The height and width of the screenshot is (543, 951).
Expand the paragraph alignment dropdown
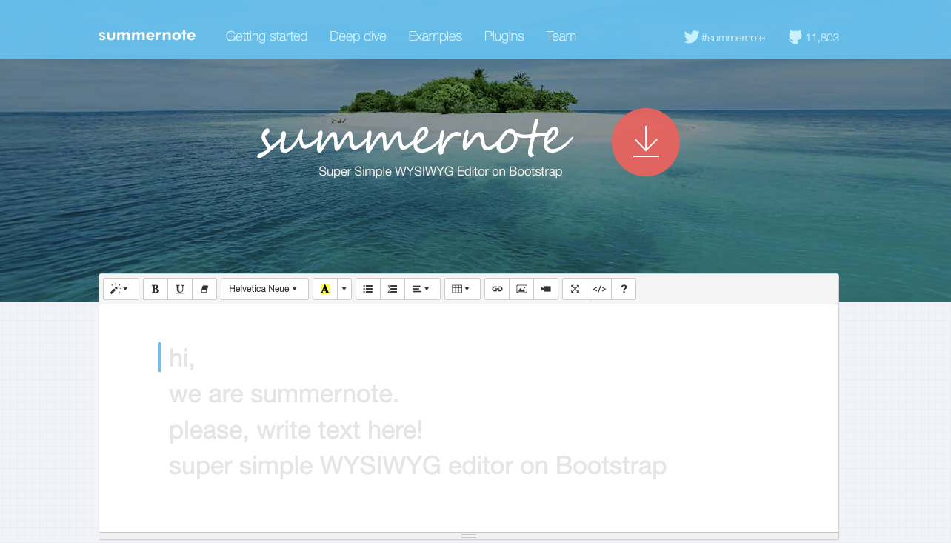click(422, 289)
